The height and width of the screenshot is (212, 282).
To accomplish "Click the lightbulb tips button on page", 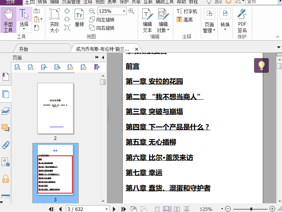I will 261,65.
